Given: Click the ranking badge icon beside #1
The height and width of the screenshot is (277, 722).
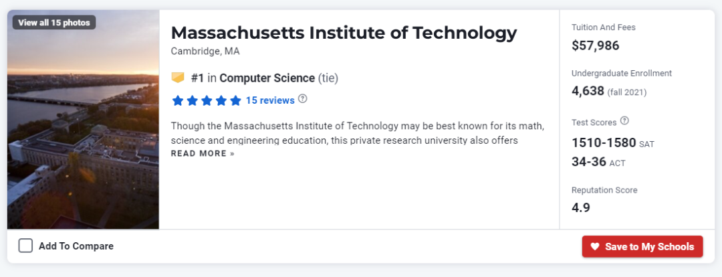Looking at the screenshot, I should (178, 78).
